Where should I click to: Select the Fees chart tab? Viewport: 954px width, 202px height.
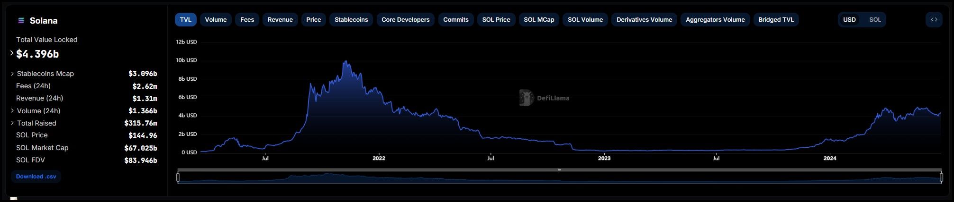247,20
